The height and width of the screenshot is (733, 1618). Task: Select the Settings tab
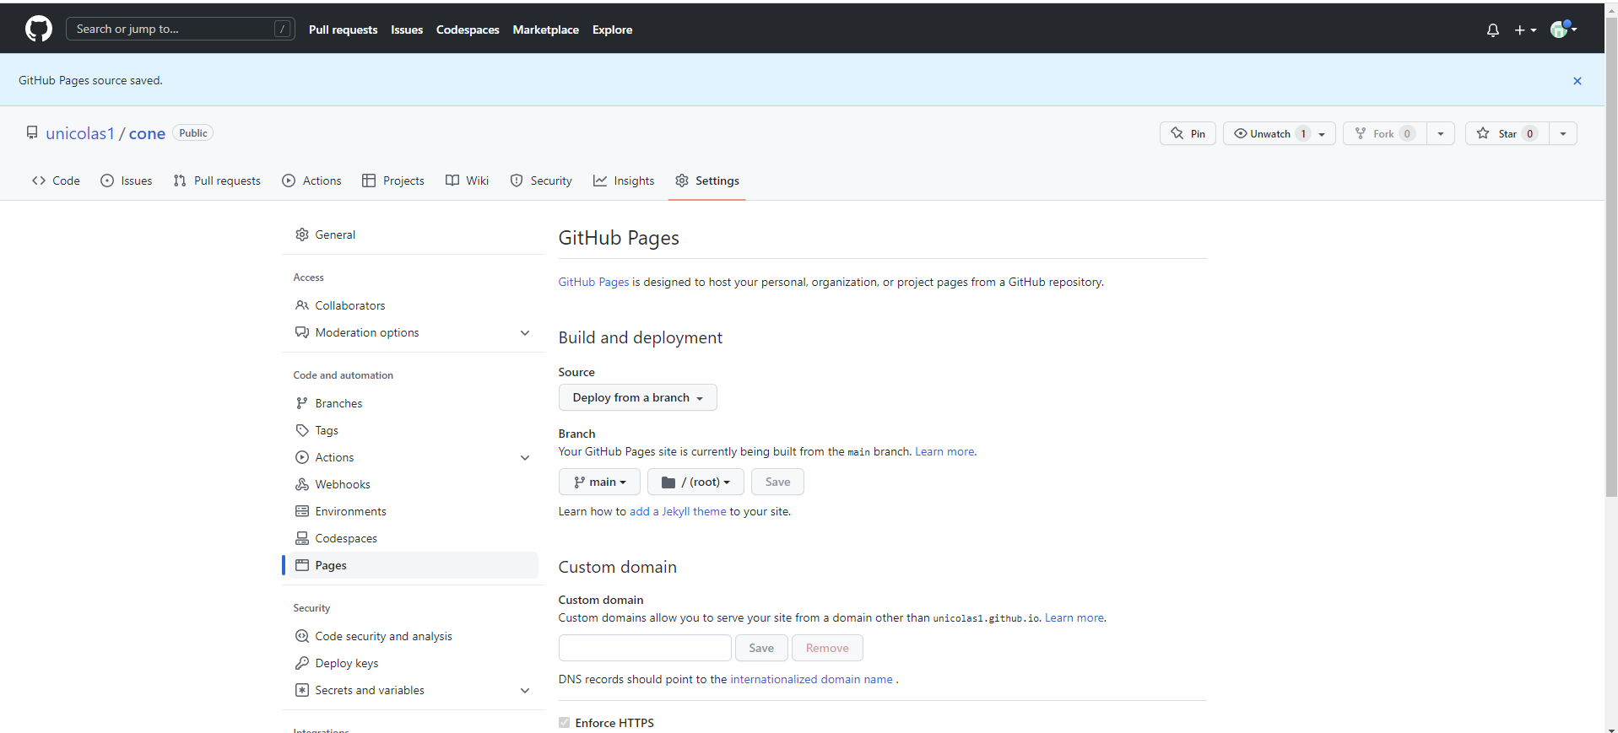click(707, 181)
